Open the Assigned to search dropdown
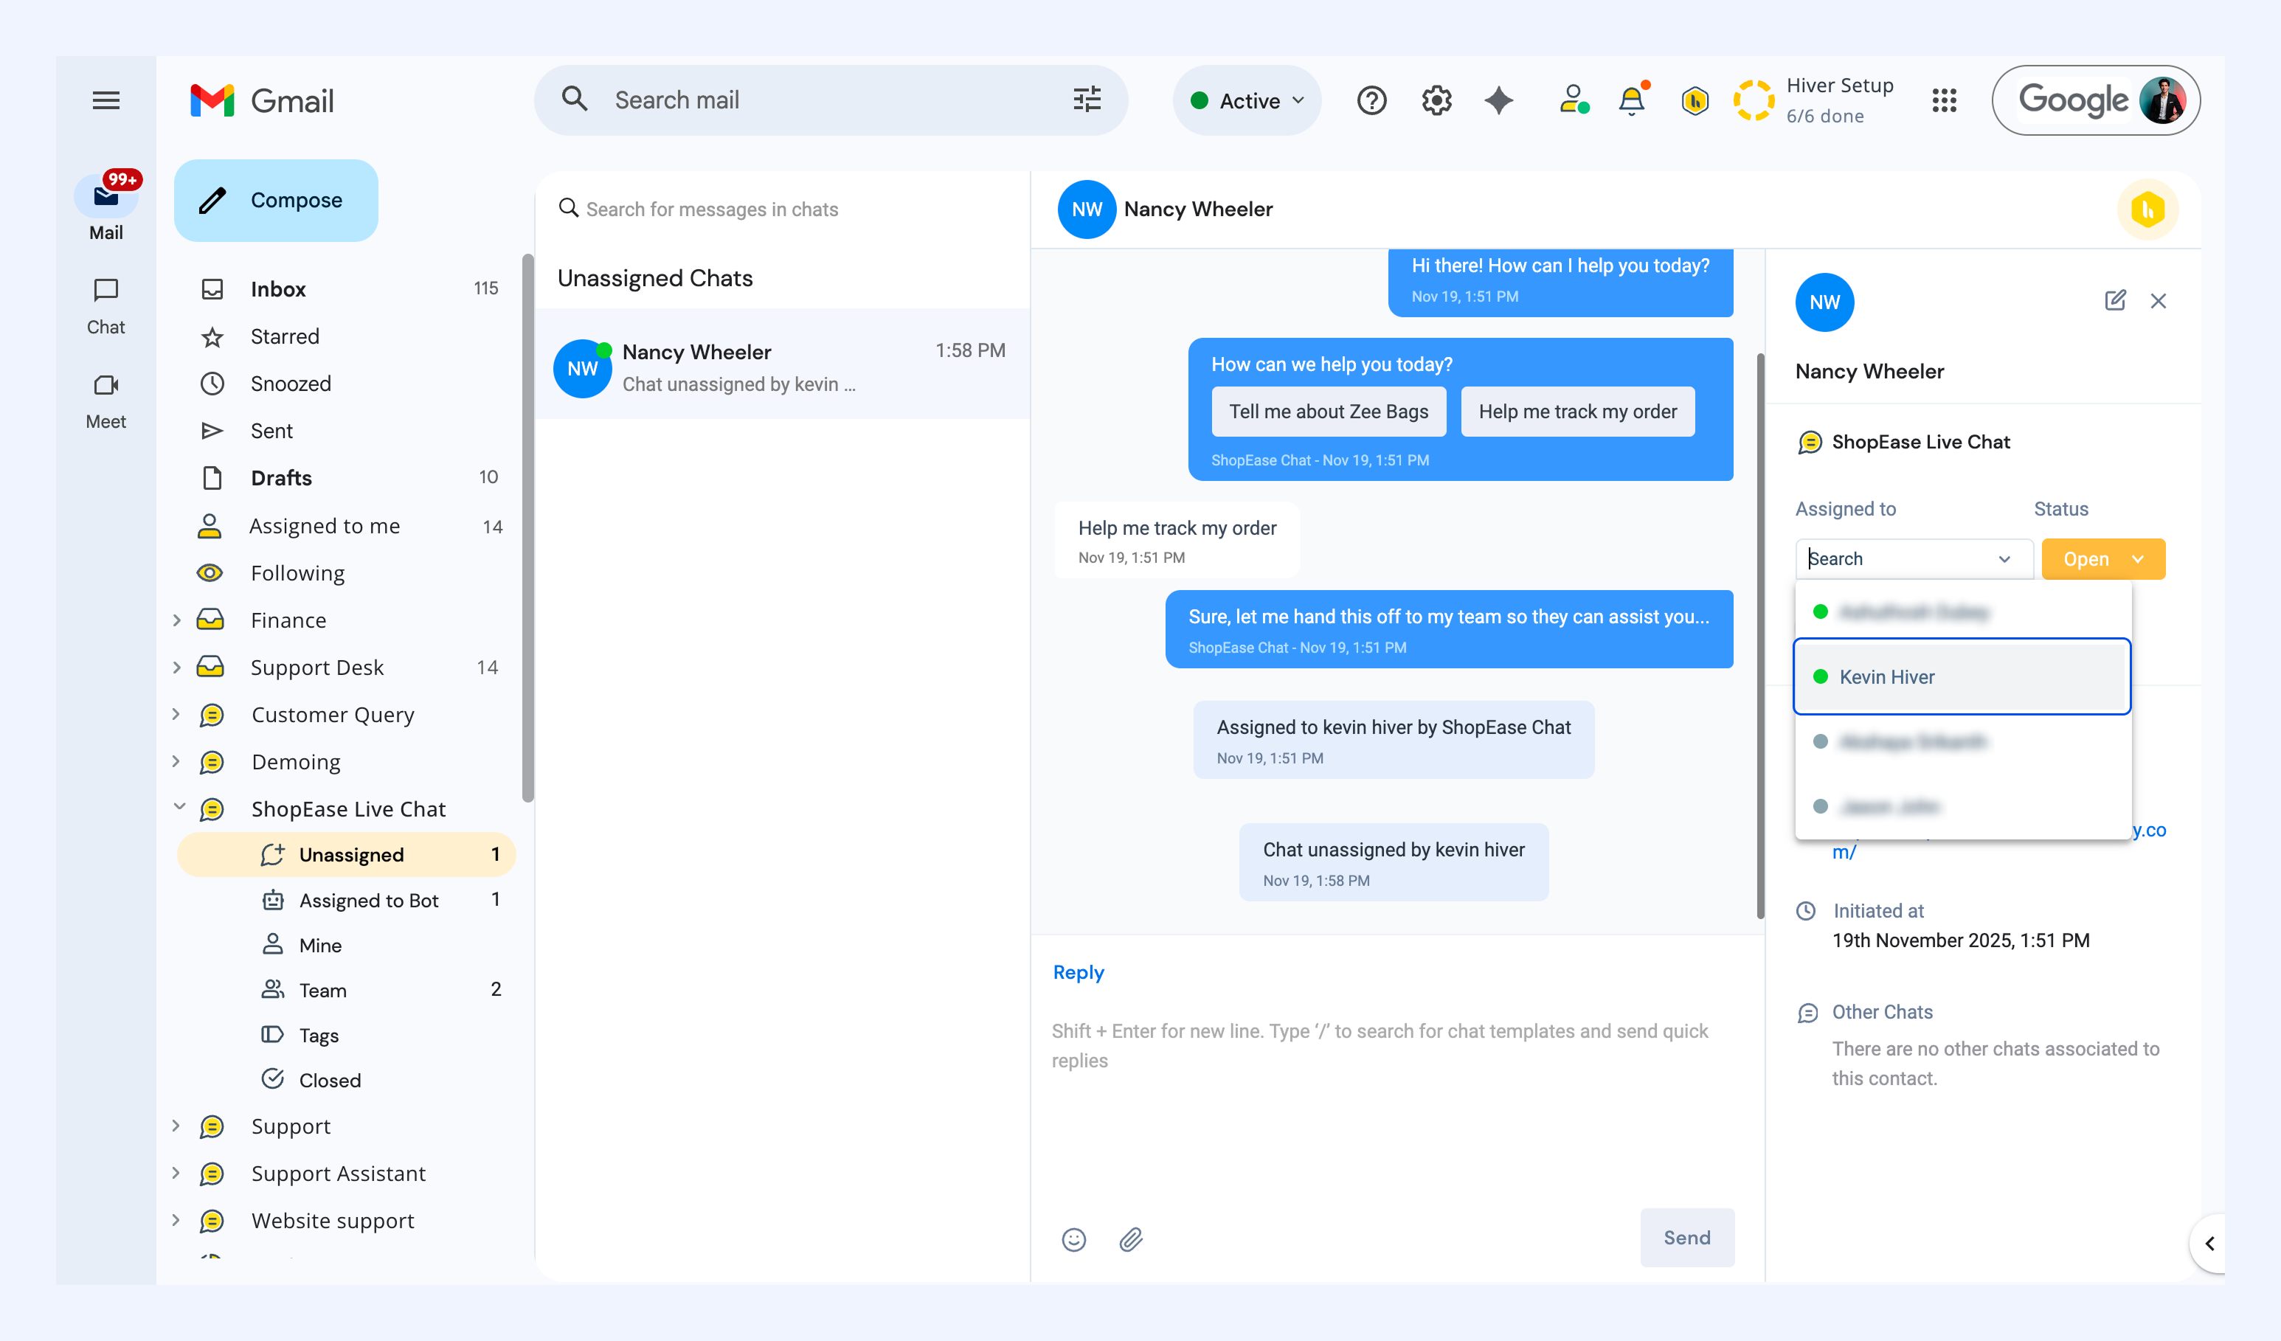 click(x=1914, y=558)
